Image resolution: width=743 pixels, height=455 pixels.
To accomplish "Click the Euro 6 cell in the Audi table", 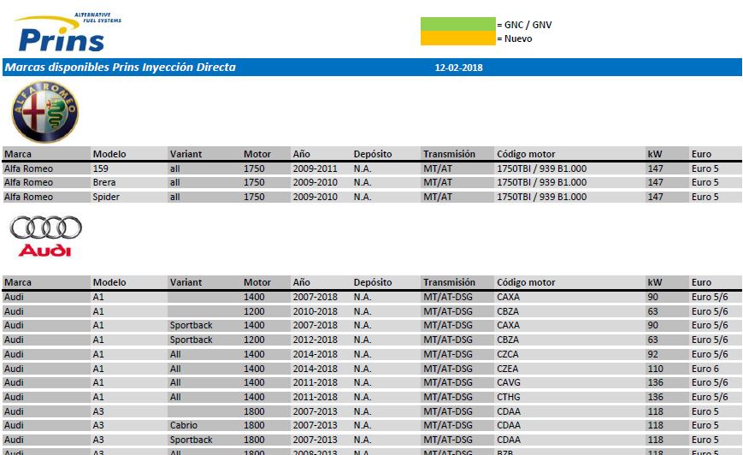I will [705, 369].
